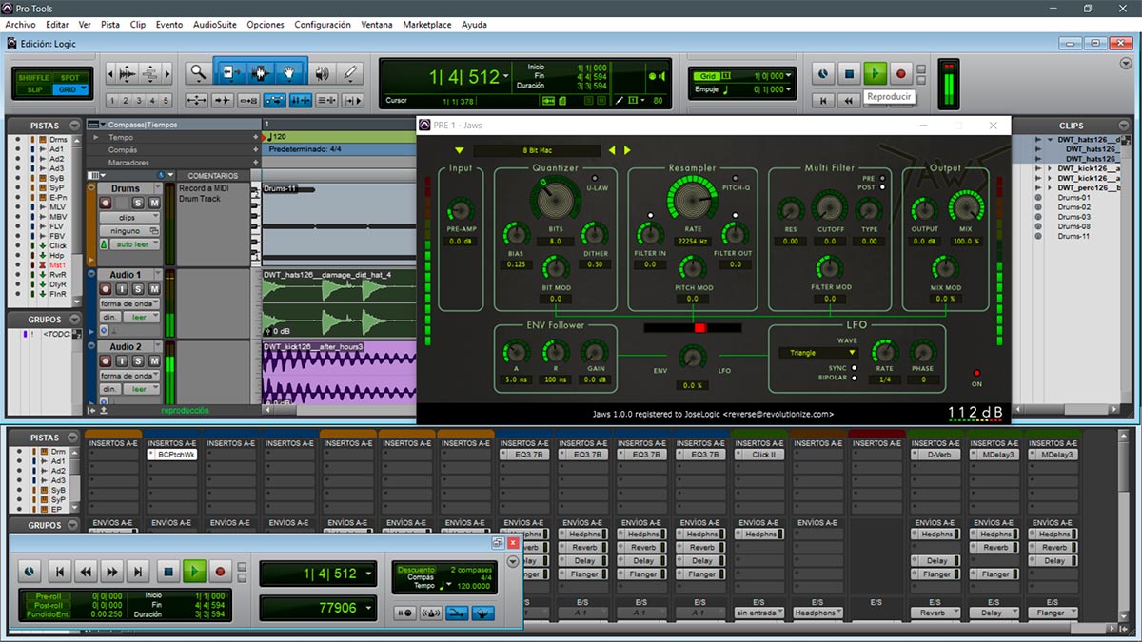The width and height of the screenshot is (1142, 642).
Task: Toggle LFO SYNC option in Jaws
Action: tap(854, 367)
